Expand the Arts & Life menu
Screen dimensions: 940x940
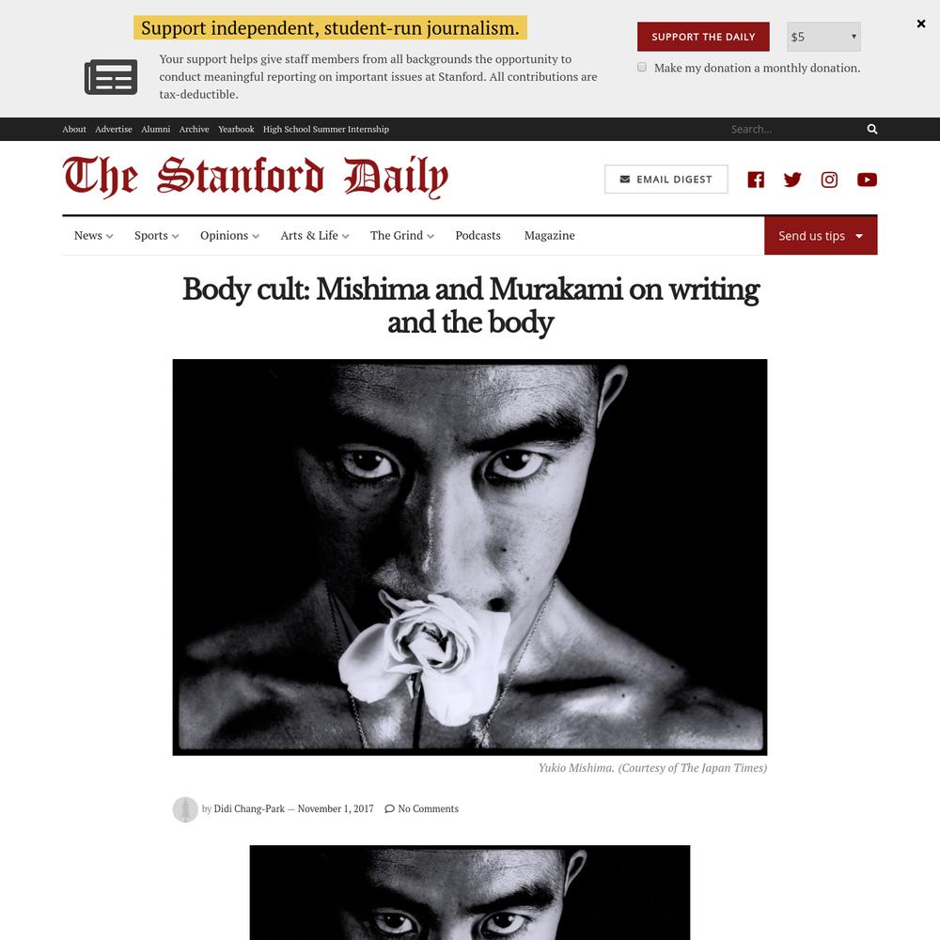pos(314,236)
